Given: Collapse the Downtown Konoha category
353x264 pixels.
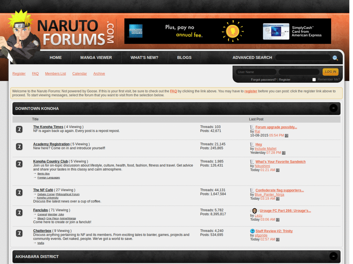Looking at the screenshot, I should pyautogui.click(x=333, y=108).
